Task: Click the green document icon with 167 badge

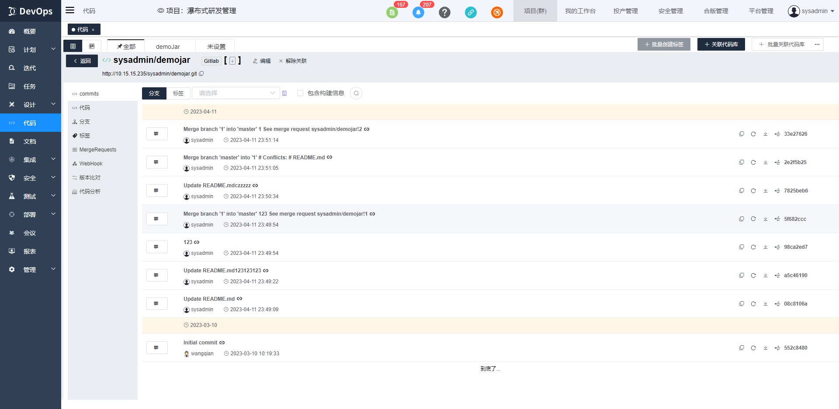Action: point(392,13)
